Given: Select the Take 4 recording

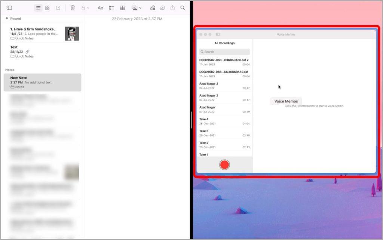Looking at the screenshot, I should [224, 121].
